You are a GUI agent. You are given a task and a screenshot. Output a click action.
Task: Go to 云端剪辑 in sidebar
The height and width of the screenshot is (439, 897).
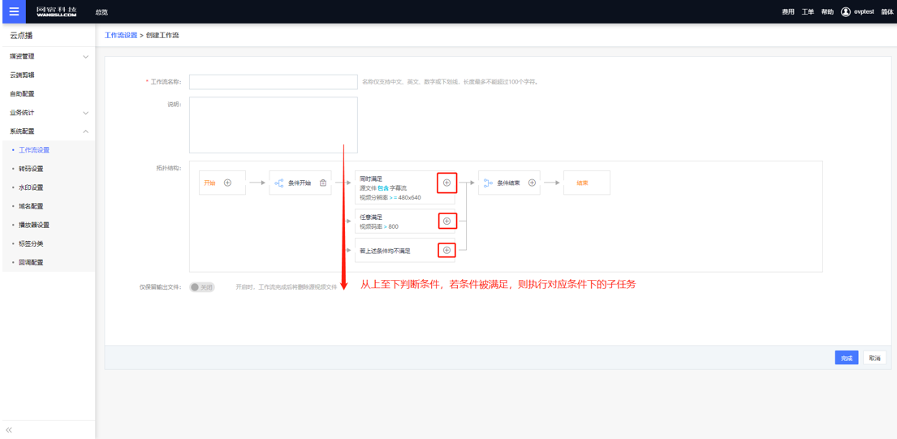pos(22,75)
